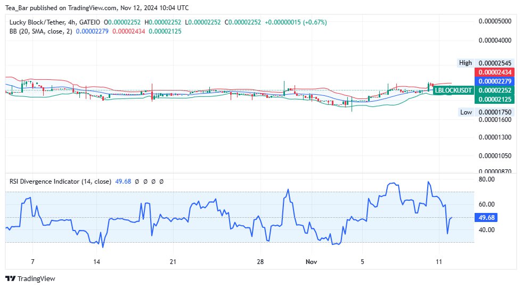522x288 pixels.
Task: Click the Nov label on time axis
Action: pyautogui.click(x=311, y=262)
